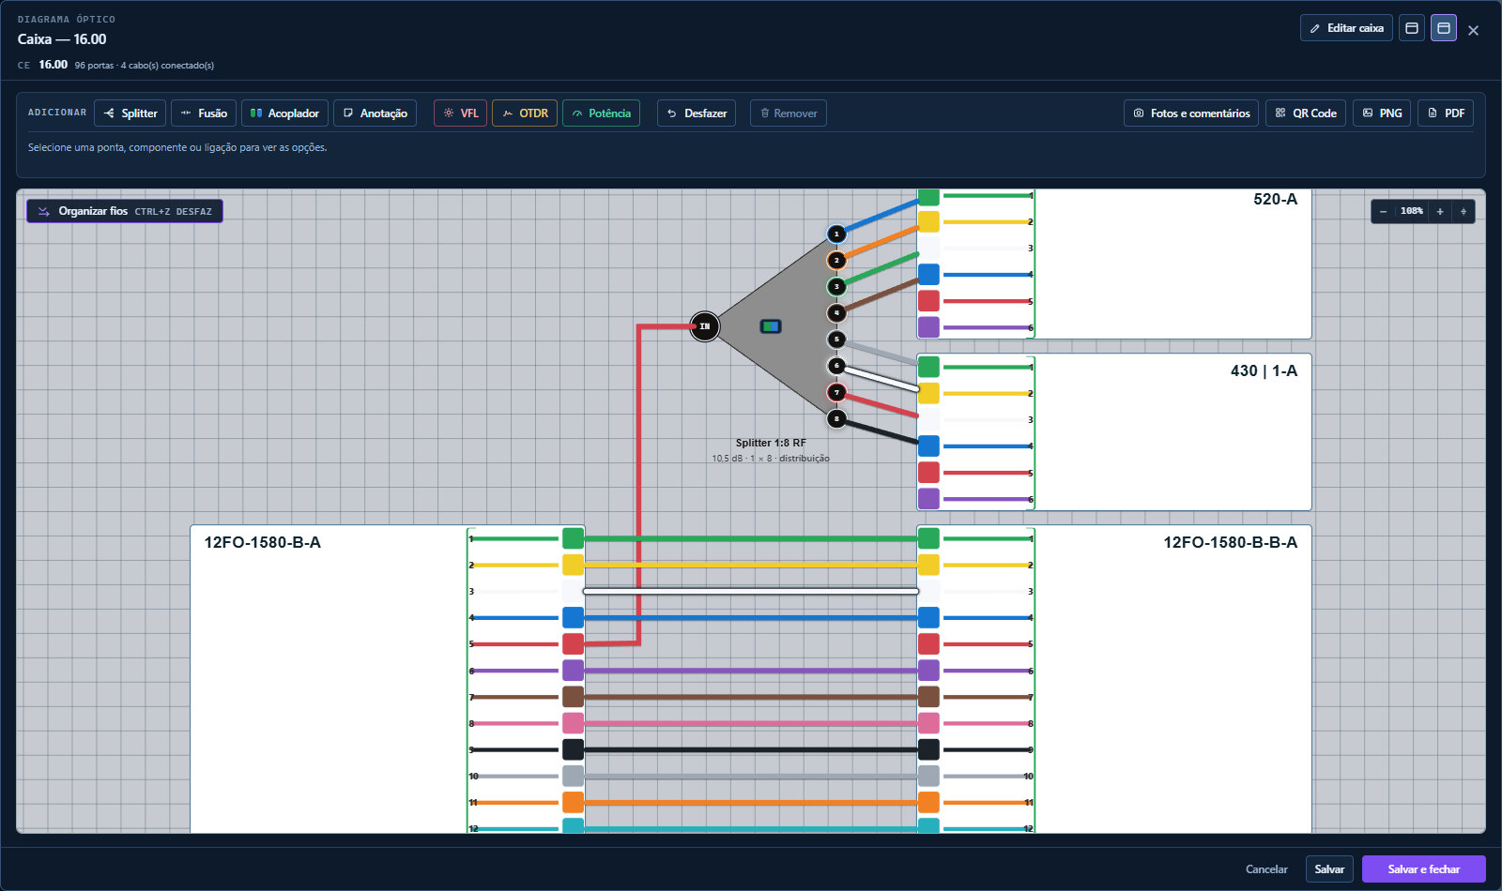
Task: Export diagram as PDF
Action: 1446,113
